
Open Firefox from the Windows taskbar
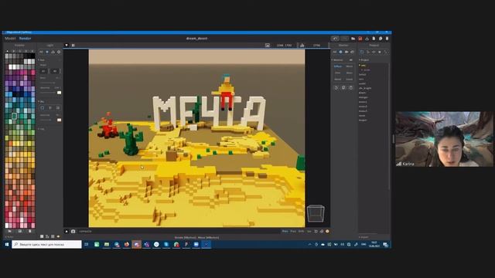coord(127,244)
